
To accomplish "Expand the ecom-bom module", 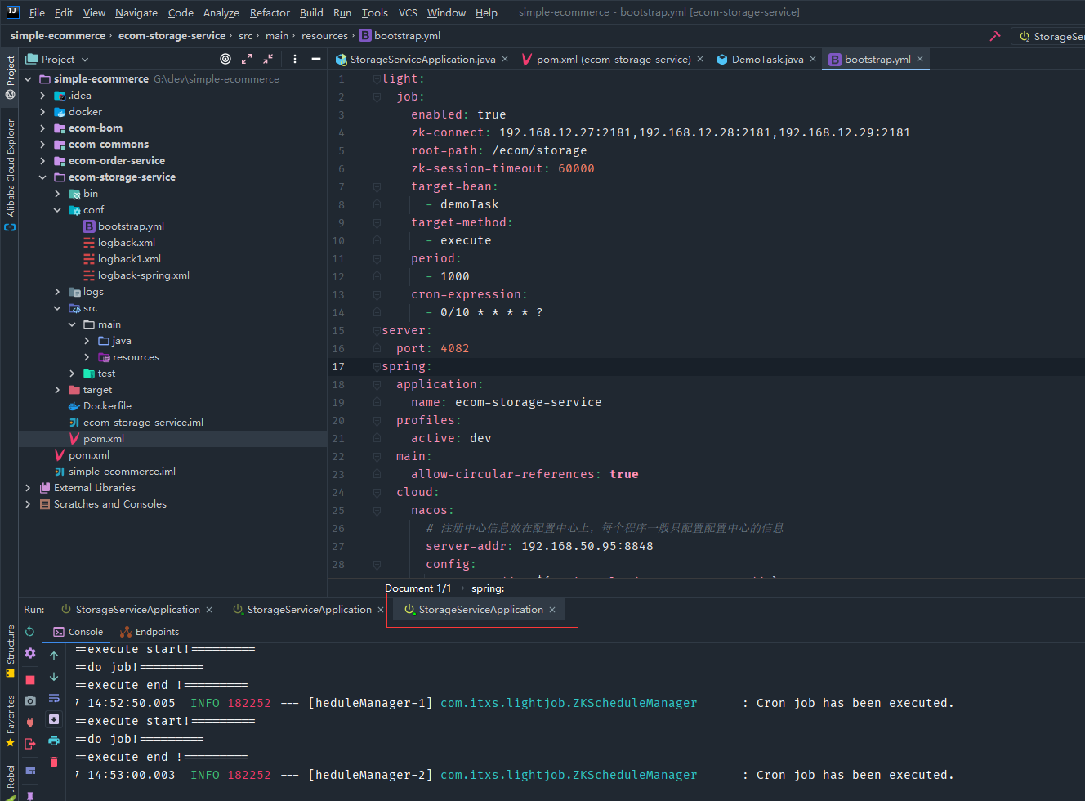I will 42,128.
